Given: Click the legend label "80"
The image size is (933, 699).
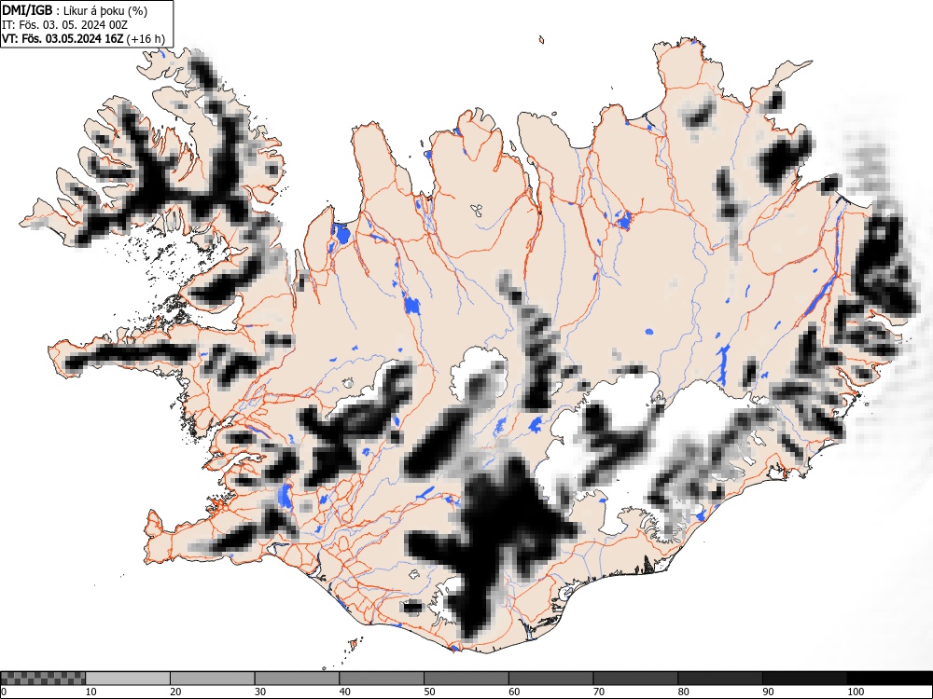Looking at the screenshot, I should point(683,692).
